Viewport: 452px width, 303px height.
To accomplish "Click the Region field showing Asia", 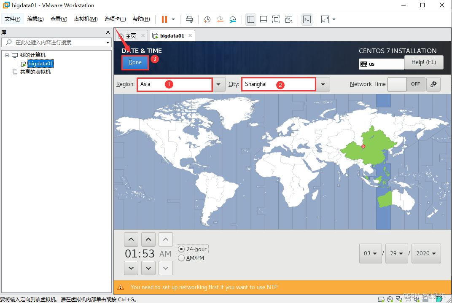I will point(175,84).
